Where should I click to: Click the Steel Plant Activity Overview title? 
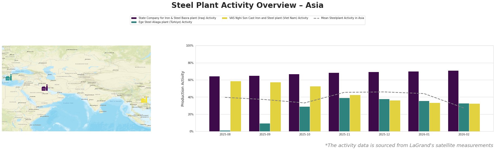(x=247, y=5)
